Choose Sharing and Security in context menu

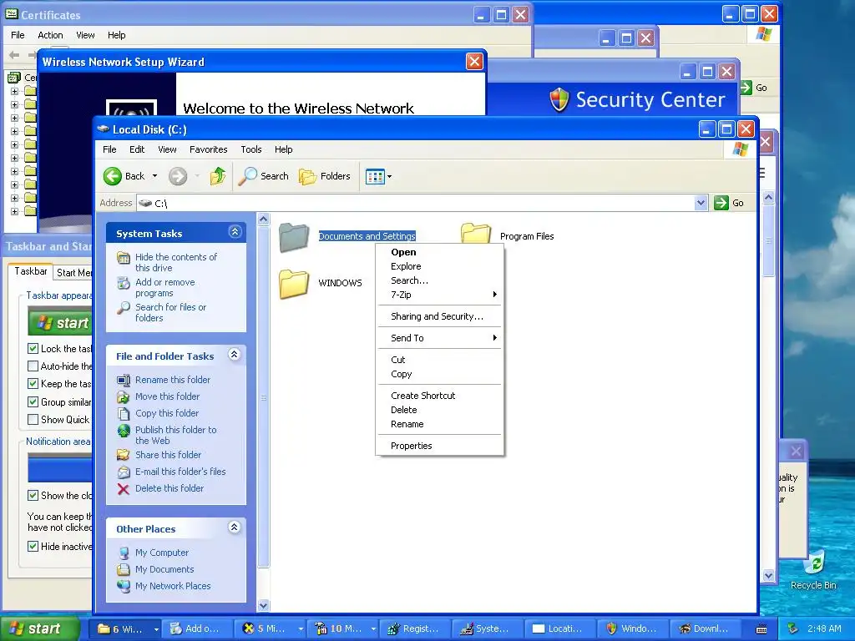(x=437, y=316)
